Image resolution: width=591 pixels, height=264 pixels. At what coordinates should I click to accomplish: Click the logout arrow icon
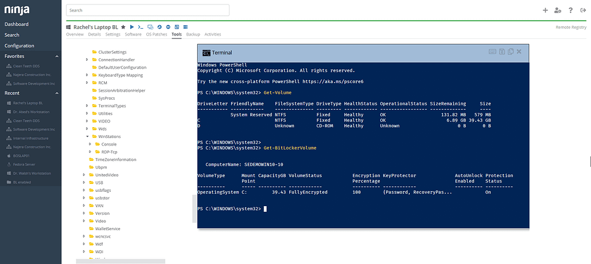(x=583, y=10)
